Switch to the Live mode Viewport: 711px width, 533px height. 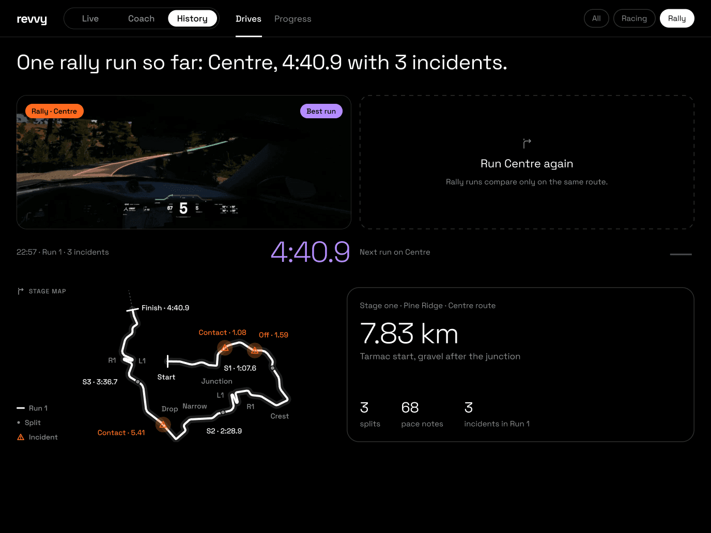point(90,19)
